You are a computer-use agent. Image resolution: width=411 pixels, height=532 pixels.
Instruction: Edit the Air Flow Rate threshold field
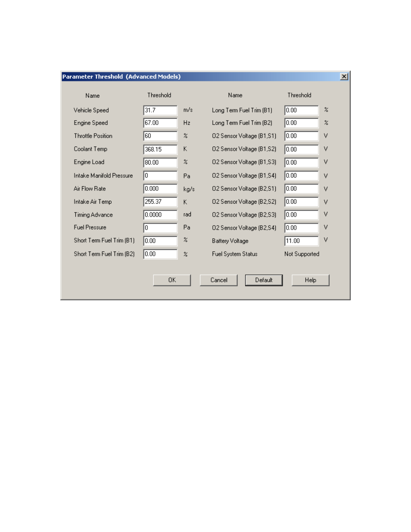(160, 189)
